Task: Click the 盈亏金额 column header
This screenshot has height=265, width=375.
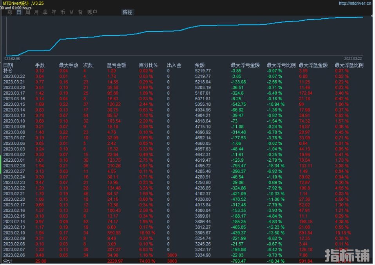Action: pyautogui.click(x=116, y=65)
